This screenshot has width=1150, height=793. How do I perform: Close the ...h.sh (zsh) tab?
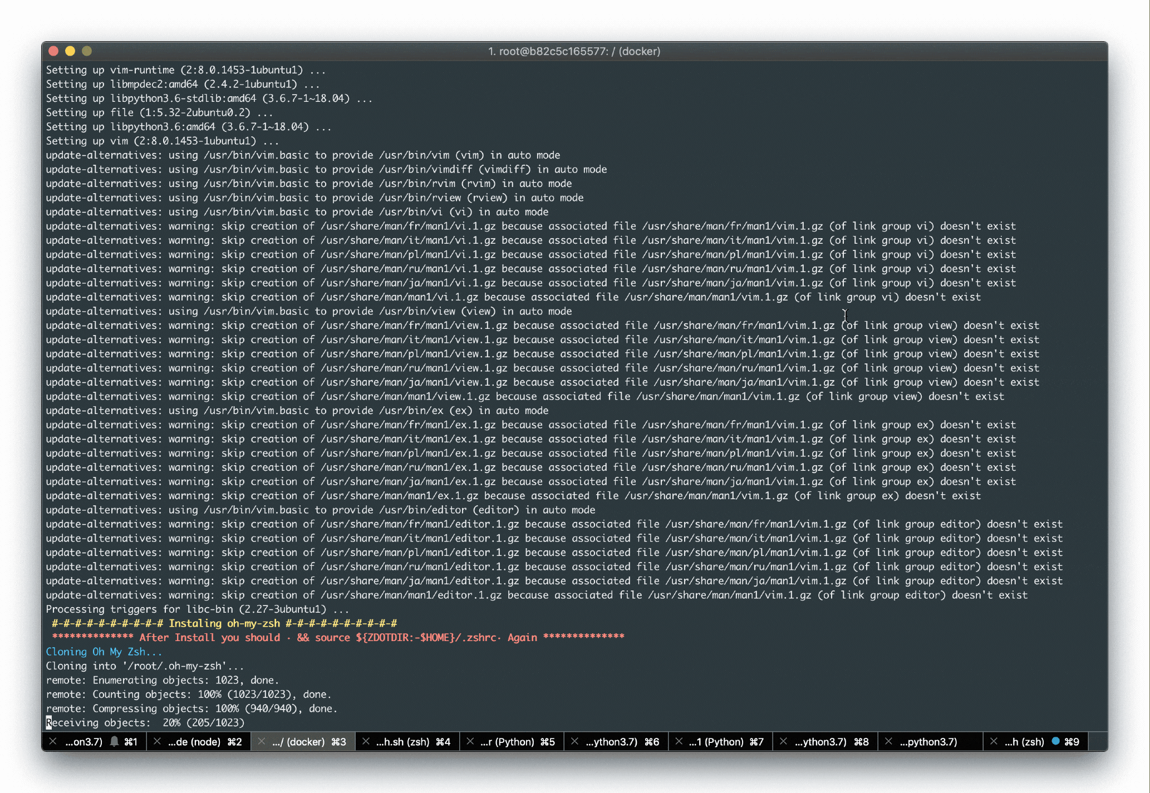point(366,742)
